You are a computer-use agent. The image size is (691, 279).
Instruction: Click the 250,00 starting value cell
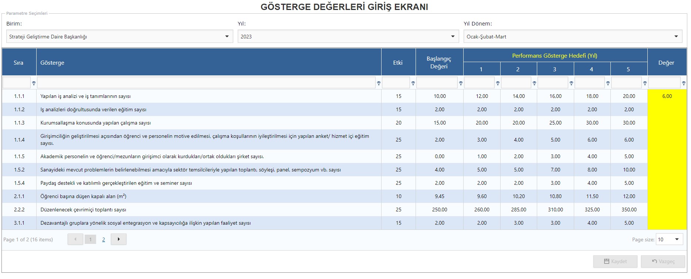tap(440, 210)
